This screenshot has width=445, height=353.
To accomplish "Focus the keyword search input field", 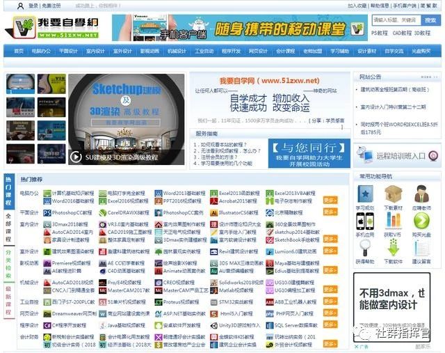I will [396, 20].
